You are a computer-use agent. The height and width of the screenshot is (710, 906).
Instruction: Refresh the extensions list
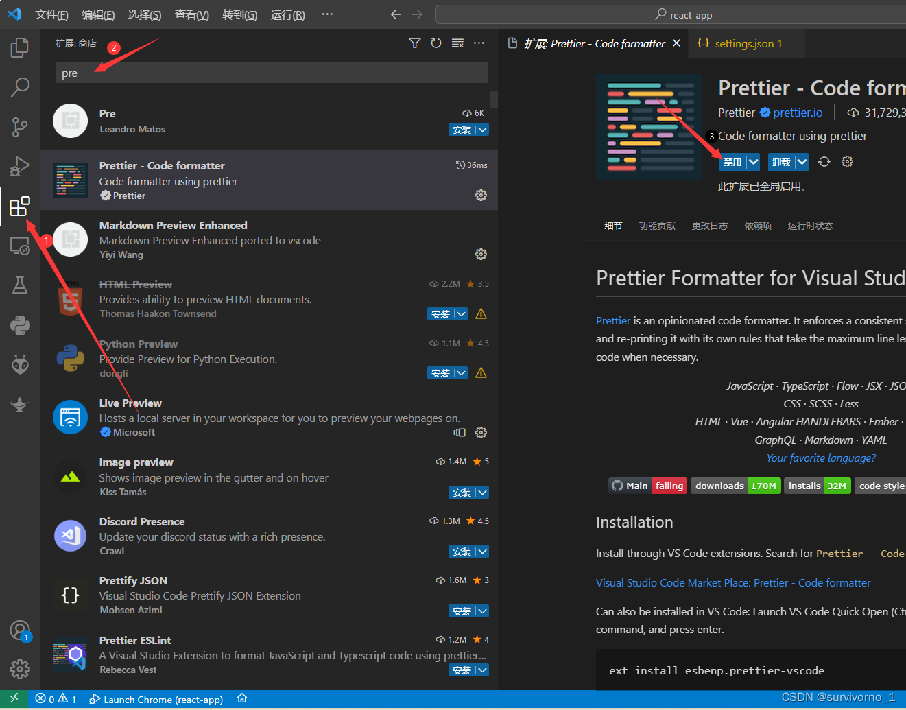pos(436,43)
